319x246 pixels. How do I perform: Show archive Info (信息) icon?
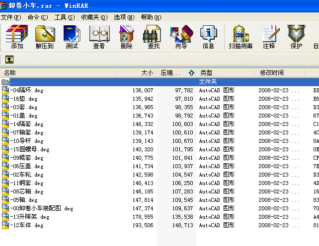209,34
